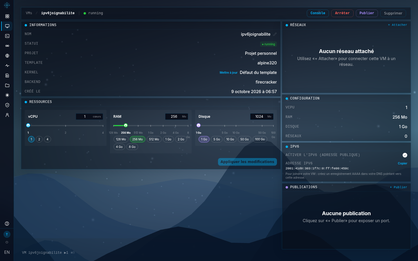The image size is (418, 261).
Task: Select 4 Go RAM preset
Action: tap(119, 147)
